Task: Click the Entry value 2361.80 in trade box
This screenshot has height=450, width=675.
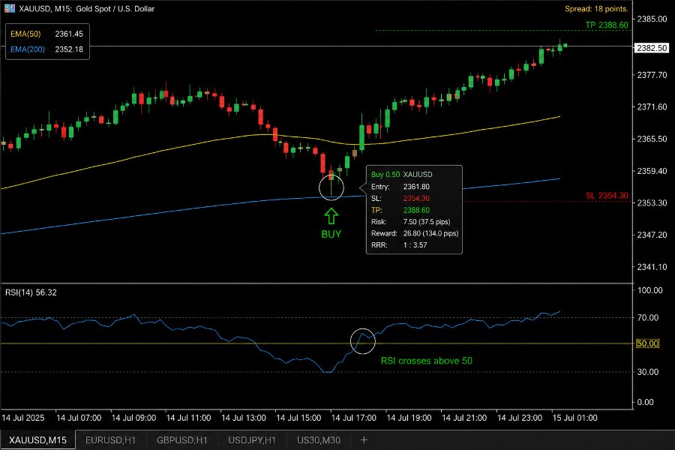Action: [x=416, y=187]
